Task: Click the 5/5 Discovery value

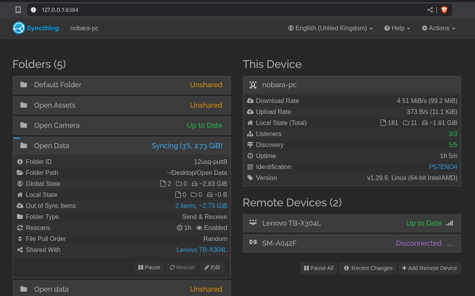Action: pos(453,145)
